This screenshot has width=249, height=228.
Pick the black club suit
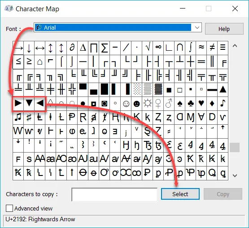click(190, 104)
